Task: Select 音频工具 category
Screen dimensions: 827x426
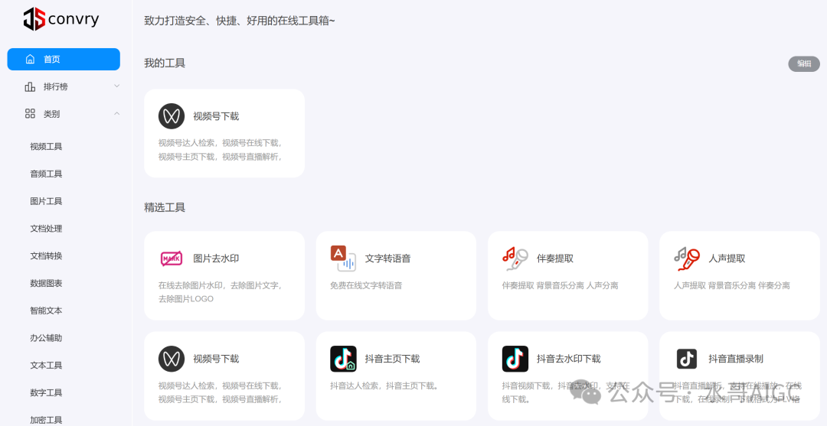Action: pyautogui.click(x=47, y=174)
